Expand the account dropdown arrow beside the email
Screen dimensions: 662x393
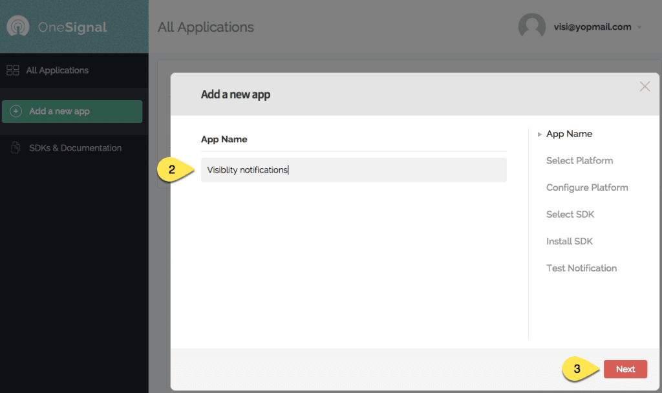[x=639, y=28]
